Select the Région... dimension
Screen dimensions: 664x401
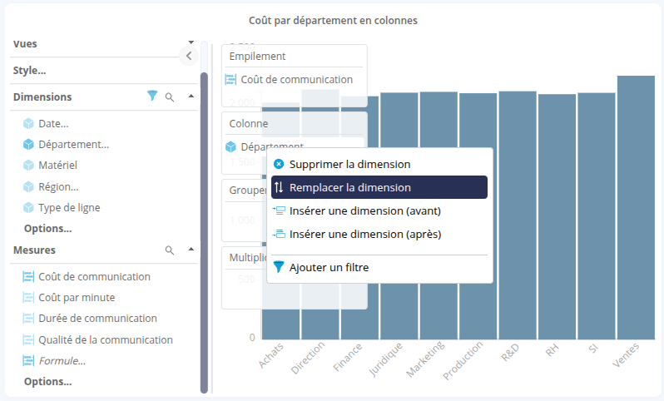coord(58,186)
